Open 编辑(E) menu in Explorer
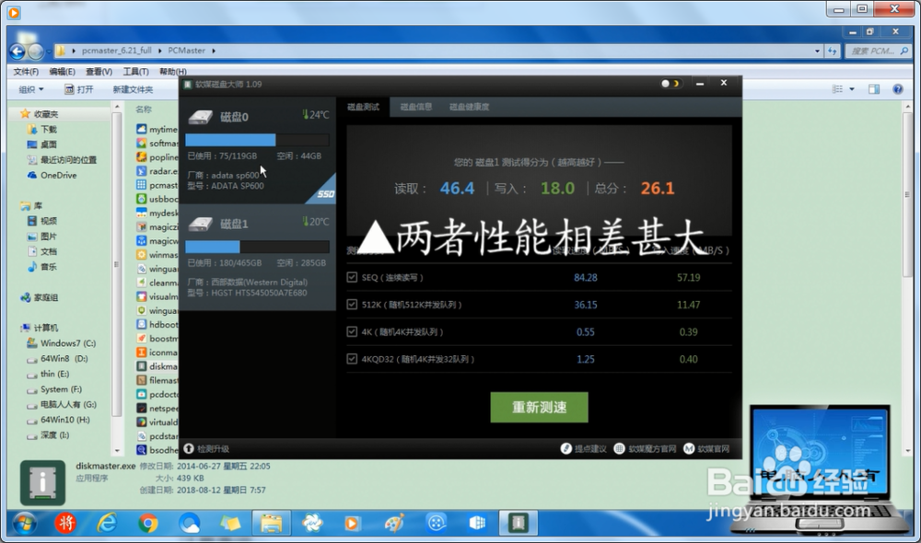 63,72
